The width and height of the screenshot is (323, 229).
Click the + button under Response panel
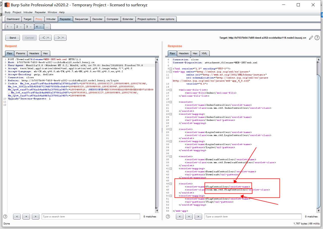[x=189, y=216]
